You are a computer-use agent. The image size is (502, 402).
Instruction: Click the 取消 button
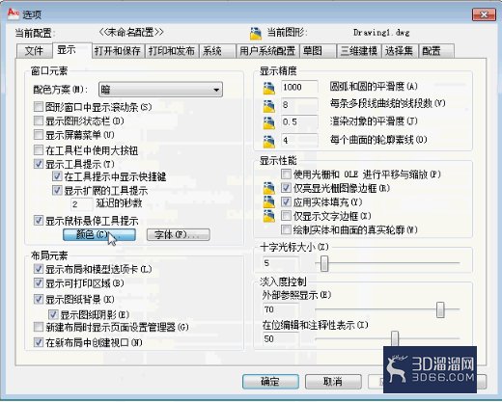(333, 382)
